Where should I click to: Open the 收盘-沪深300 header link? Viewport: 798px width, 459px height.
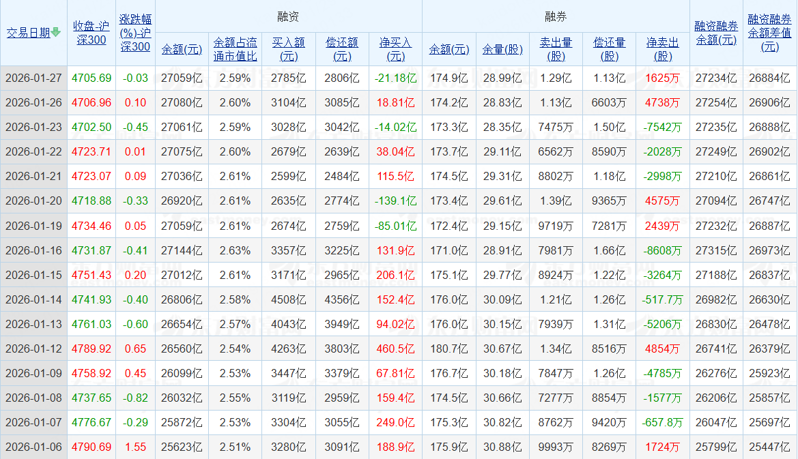[x=91, y=33]
